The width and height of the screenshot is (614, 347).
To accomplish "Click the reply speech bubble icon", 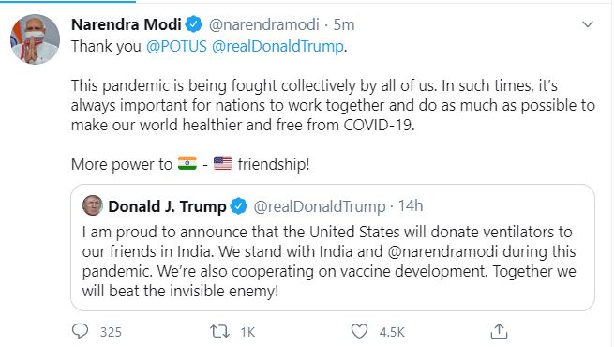I will point(81,331).
